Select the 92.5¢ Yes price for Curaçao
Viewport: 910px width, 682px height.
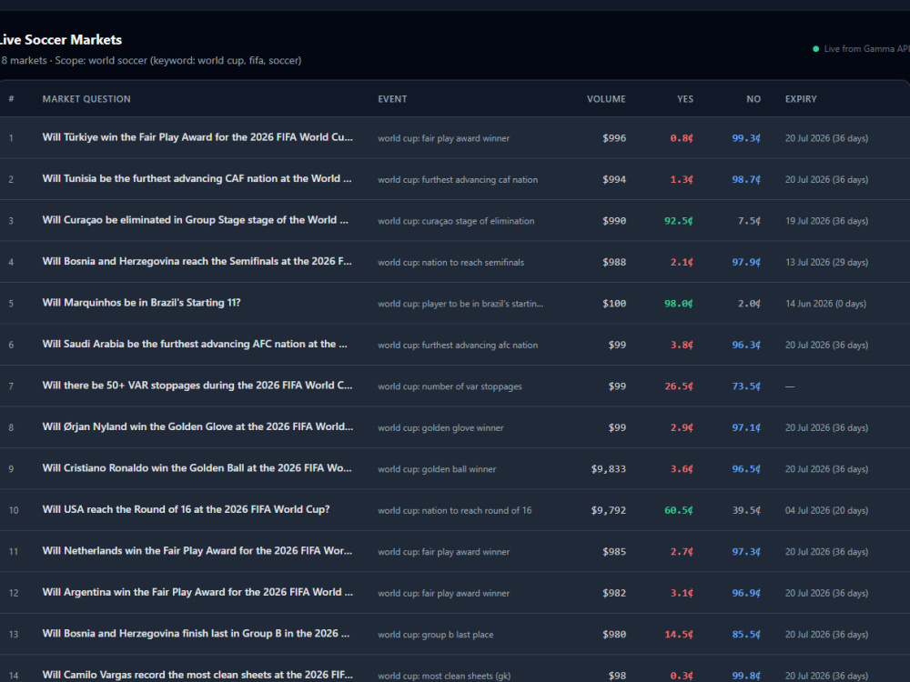(679, 221)
